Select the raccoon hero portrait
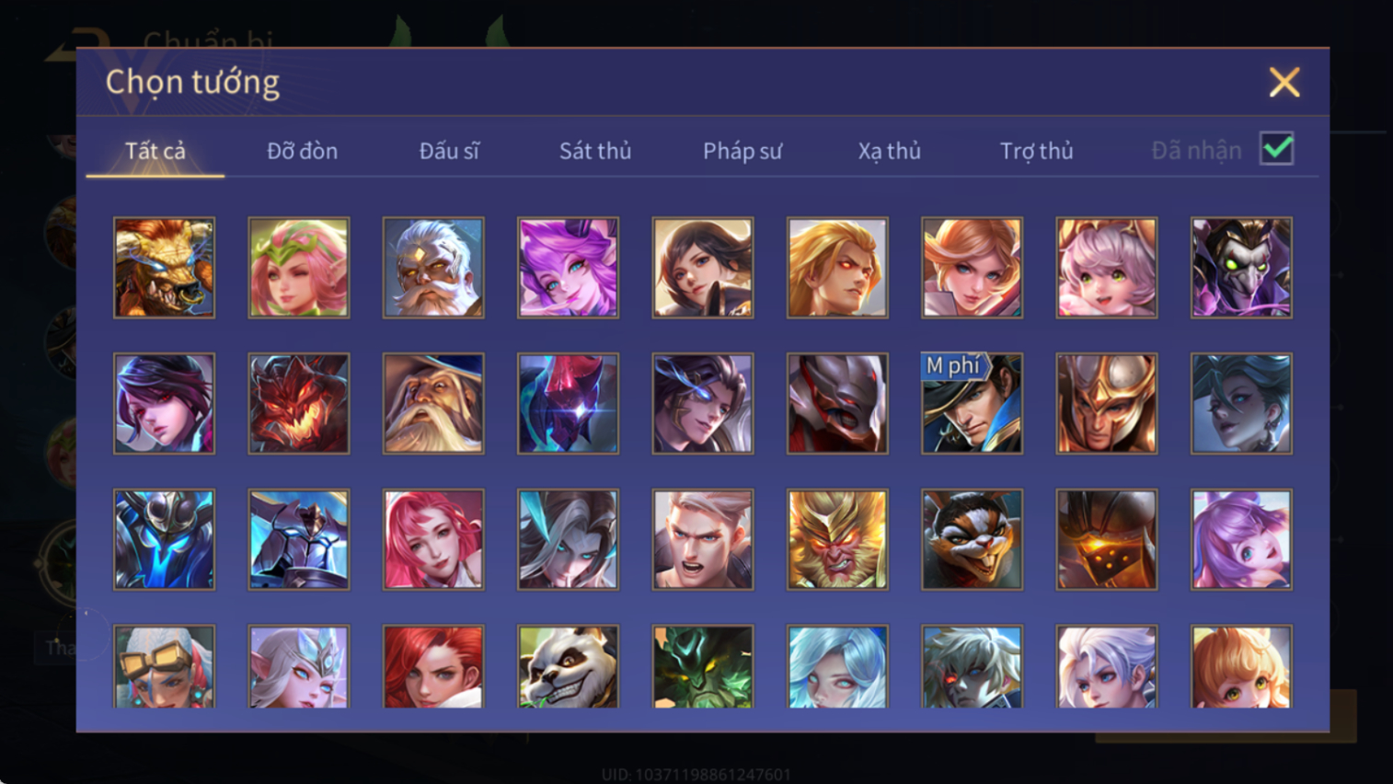This screenshot has width=1393, height=784. point(972,539)
